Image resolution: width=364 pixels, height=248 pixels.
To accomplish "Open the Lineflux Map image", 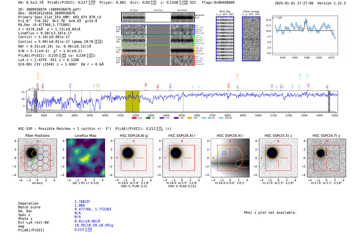I will pyautogui.click(x=86, y=158).
